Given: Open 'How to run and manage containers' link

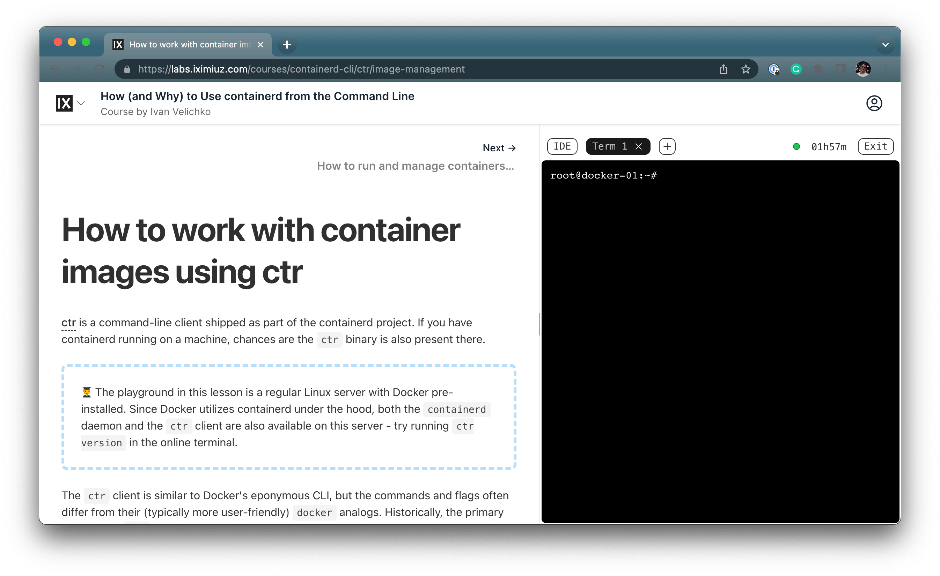Looking at the screenshot, I should (415, 166).
